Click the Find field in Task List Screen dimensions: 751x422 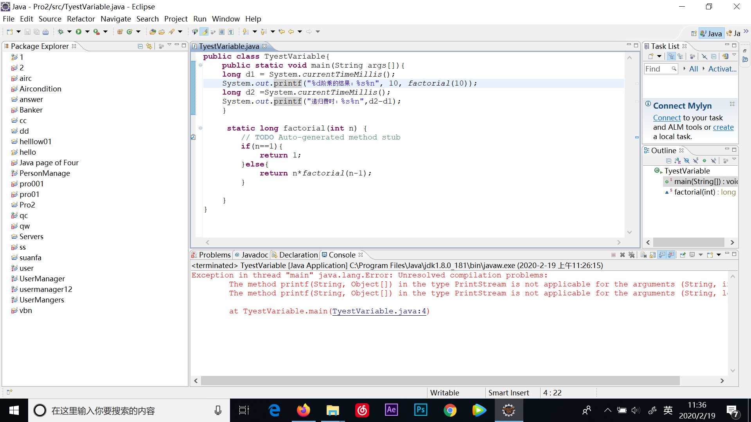tap(659, 69)
